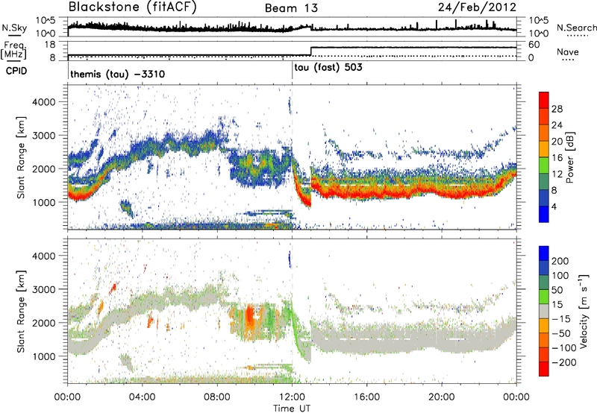This screenshot has height=413, width=597.
Task: Click the red bottom segment of the Velocity color bar
Action: (x=544, y=369)
